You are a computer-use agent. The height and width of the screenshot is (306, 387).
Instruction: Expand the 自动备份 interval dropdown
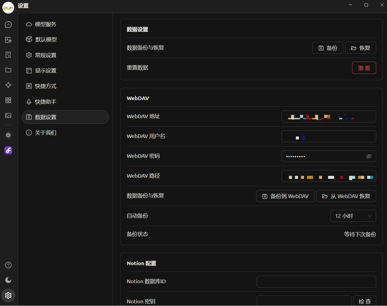[353, 216]
